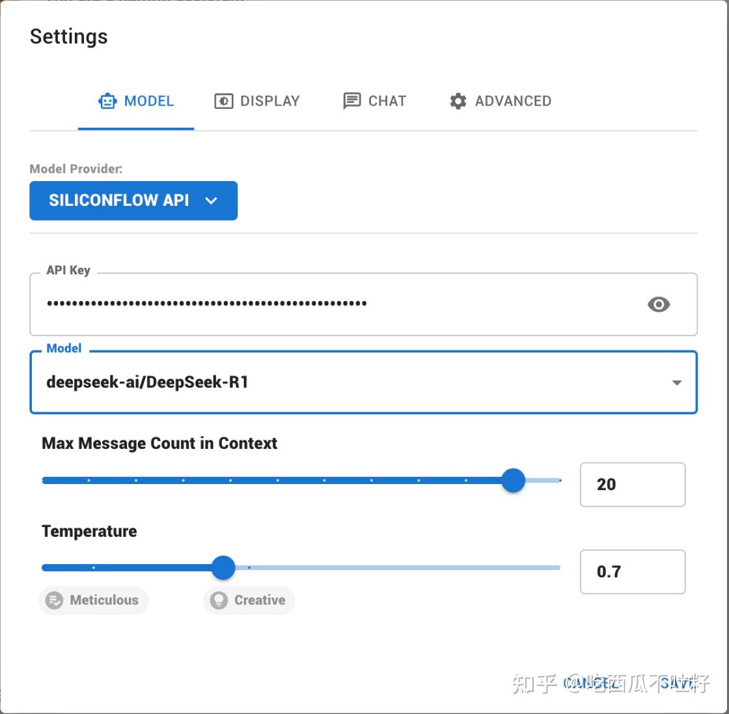Click the Advanced gear icon

(x=458, y=101)
